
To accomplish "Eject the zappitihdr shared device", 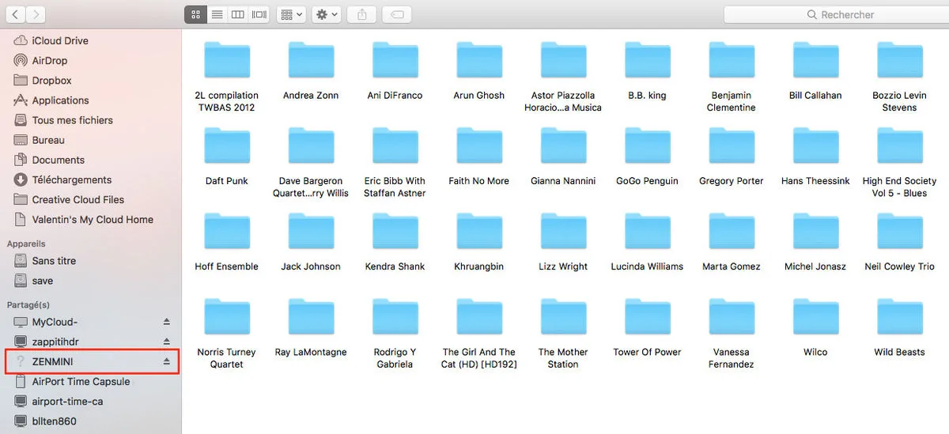I will pyautogui.click(x=166, y=342).
